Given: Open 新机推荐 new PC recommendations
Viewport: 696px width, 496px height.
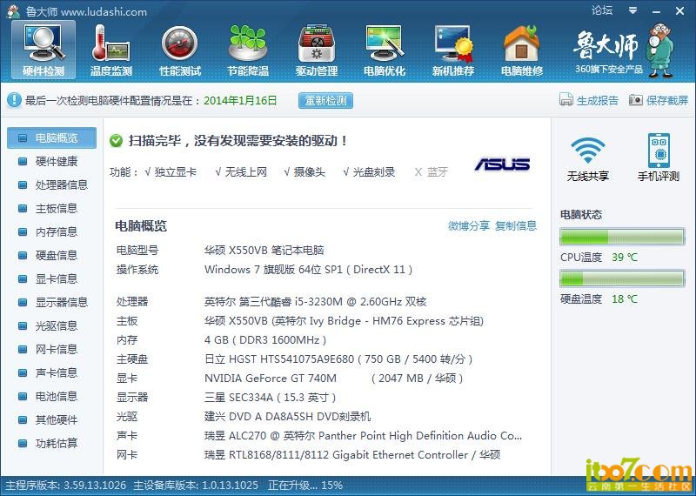Looking at the screenshot, I should click(x=453, y=50).
